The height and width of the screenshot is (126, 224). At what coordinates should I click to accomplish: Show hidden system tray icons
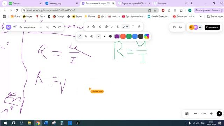point(186,123)
